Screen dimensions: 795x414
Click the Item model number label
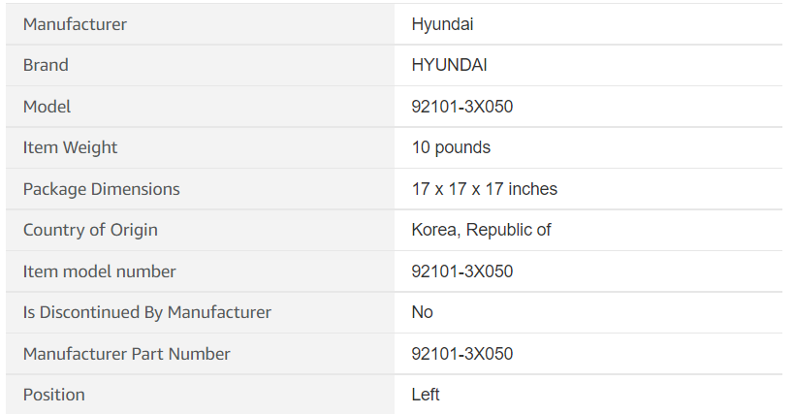point(99,271)
